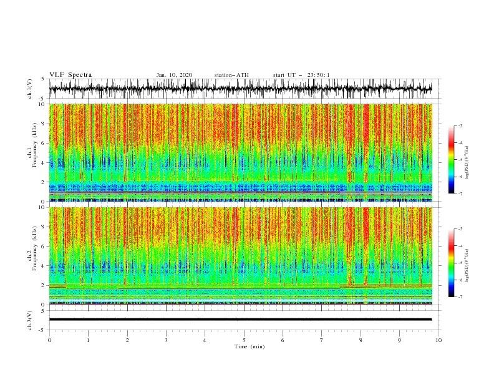Click ch.2 spectrogram "4" kHz tick label
The width and height of the screenshot is (494, 382).
click(44, 266)
